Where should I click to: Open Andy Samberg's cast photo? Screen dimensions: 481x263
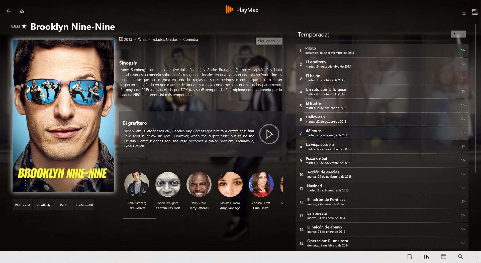(137, 184)
